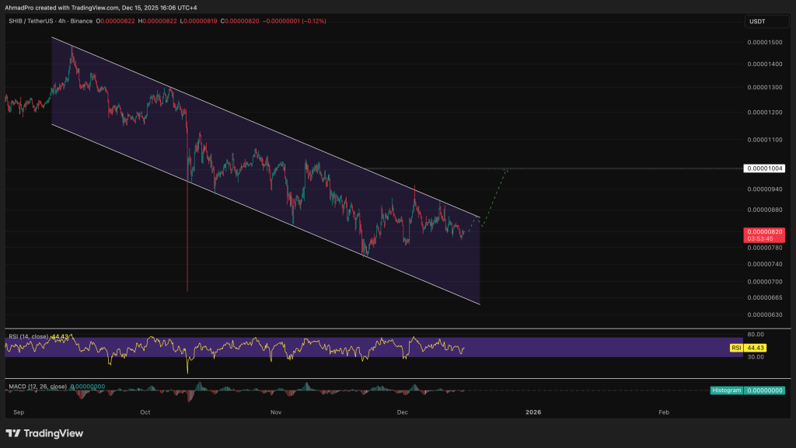Click the MACD histogram value 0.00000000 on axis
Screen dimensions: 796x448
tap(765, 390)
